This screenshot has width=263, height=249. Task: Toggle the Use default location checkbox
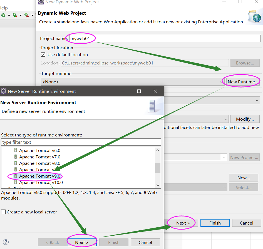click(x=43, y=54)
